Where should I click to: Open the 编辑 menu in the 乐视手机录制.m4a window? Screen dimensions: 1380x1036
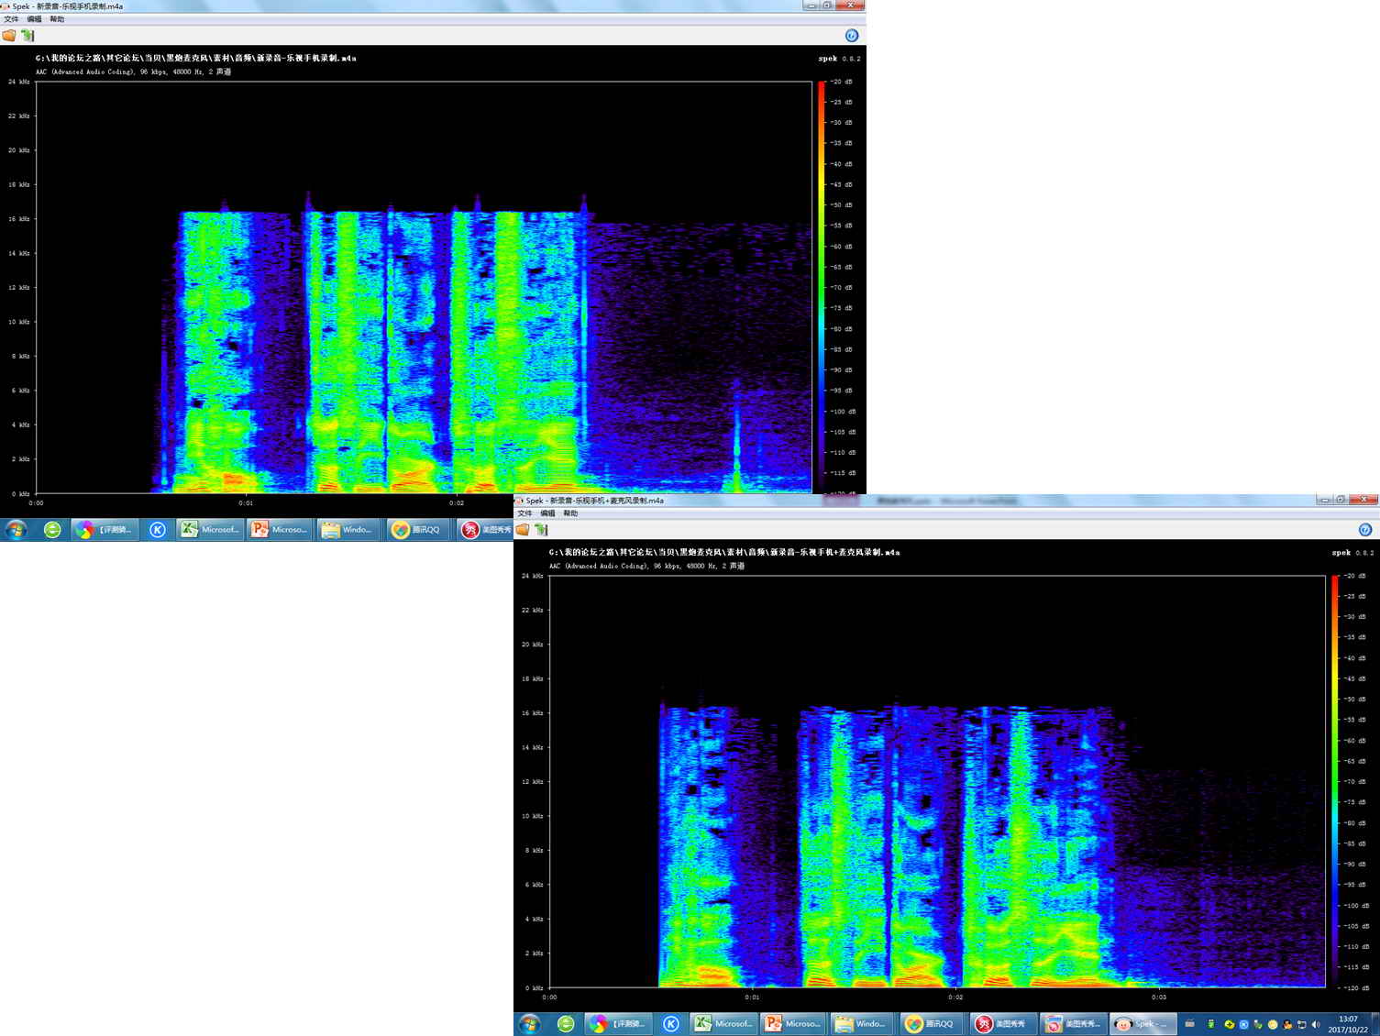point(34,19)
